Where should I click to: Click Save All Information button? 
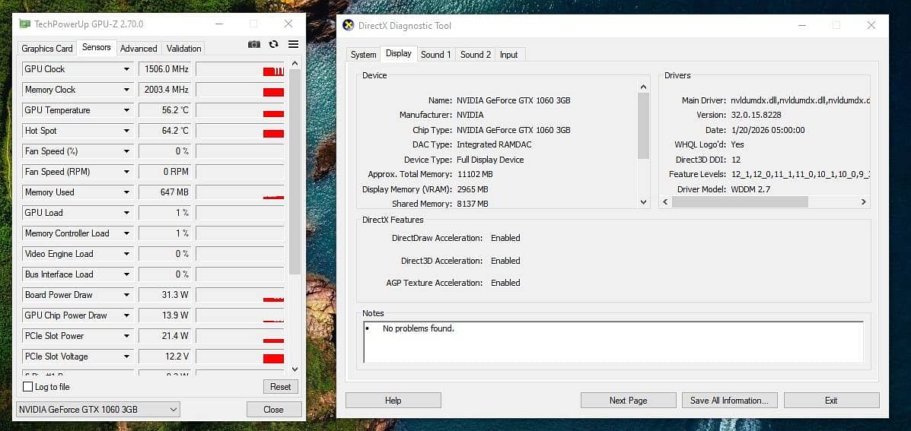tap(729, 401)
